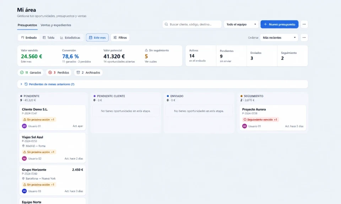Click the Enviados 3 counter
The height and width of the screenshot is (204, 341).
tap(262, 56)
